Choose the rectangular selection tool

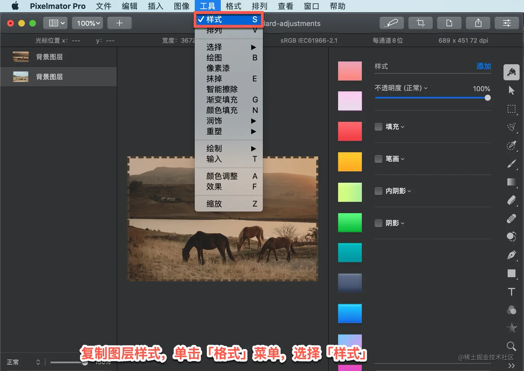point(511,109)
